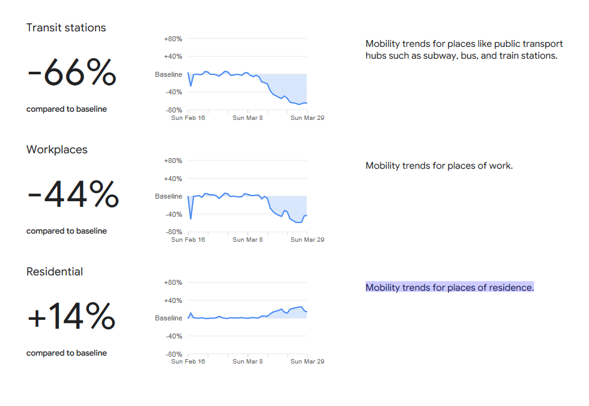Image resolution: width=589 pixels, height=406 pixels.
Task: Click the places of work description text
Action: pos(439,166)
